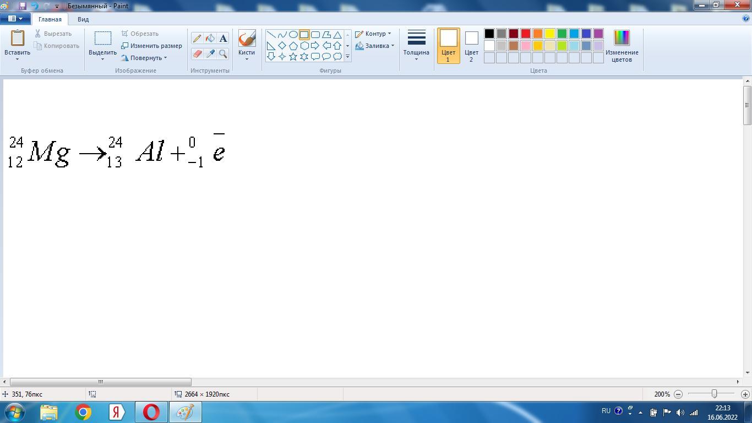Pick the yellow color swatch

tap(550, 34)
